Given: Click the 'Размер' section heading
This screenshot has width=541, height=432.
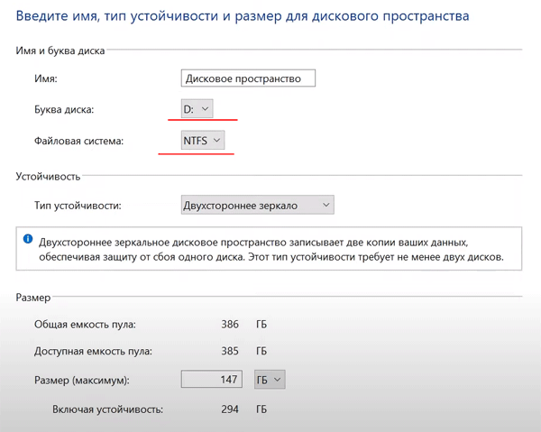Looking at the screenshot, I should point(33,298).
